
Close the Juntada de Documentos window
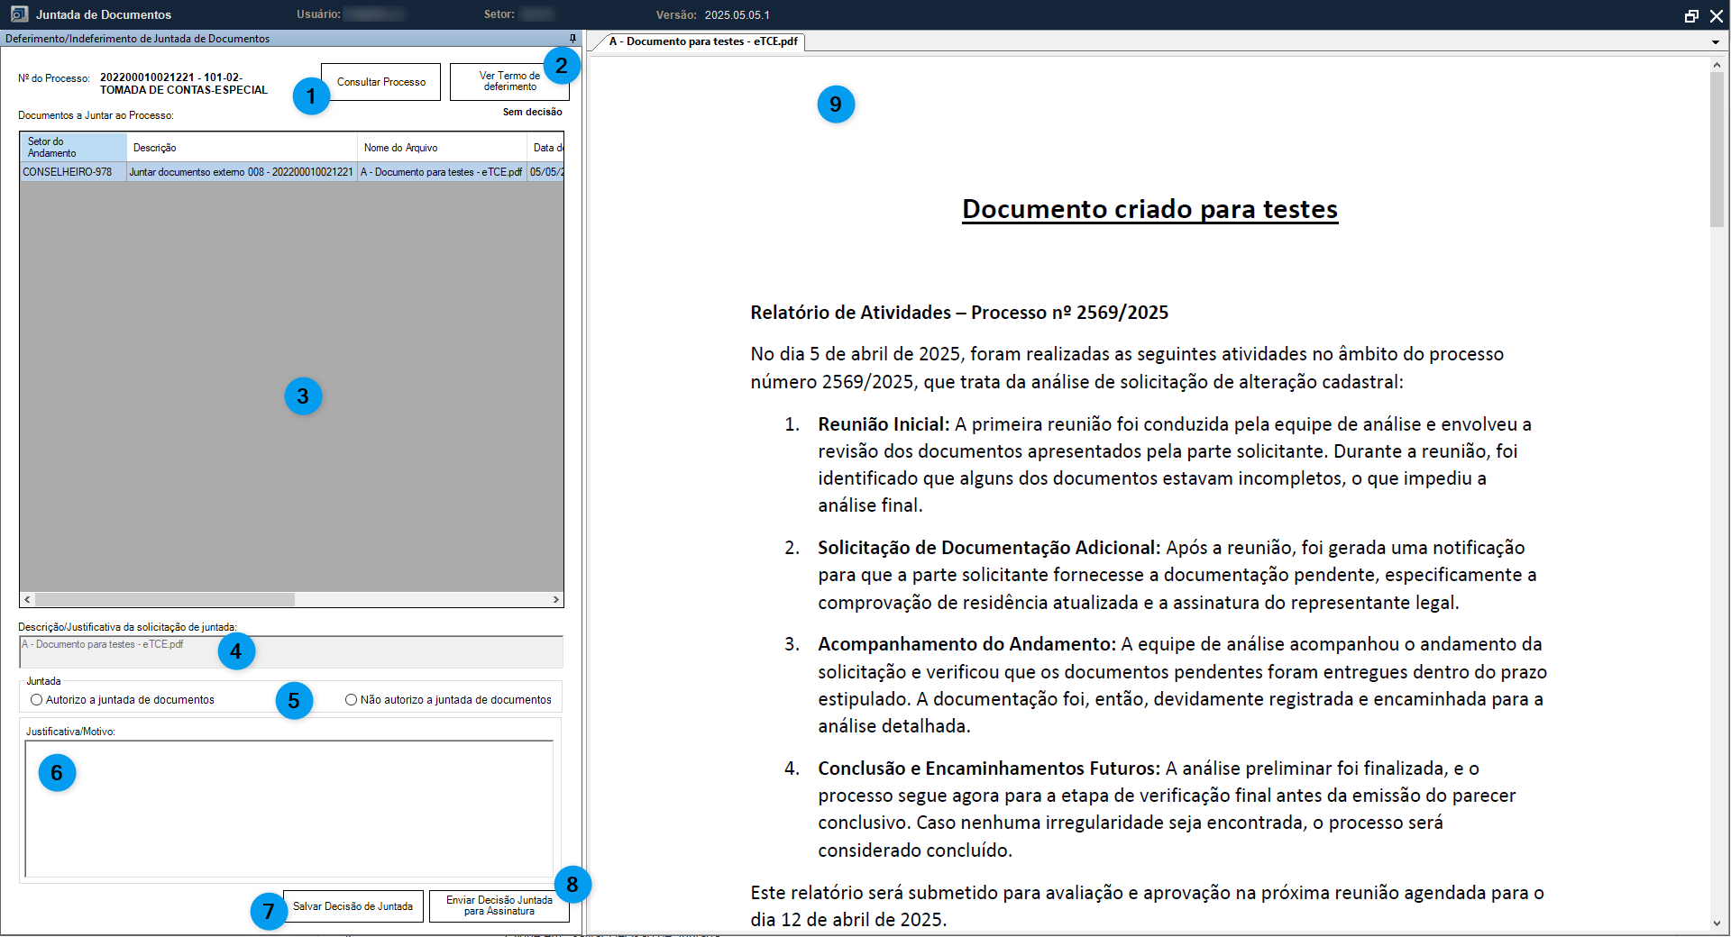click(1717, 15)
